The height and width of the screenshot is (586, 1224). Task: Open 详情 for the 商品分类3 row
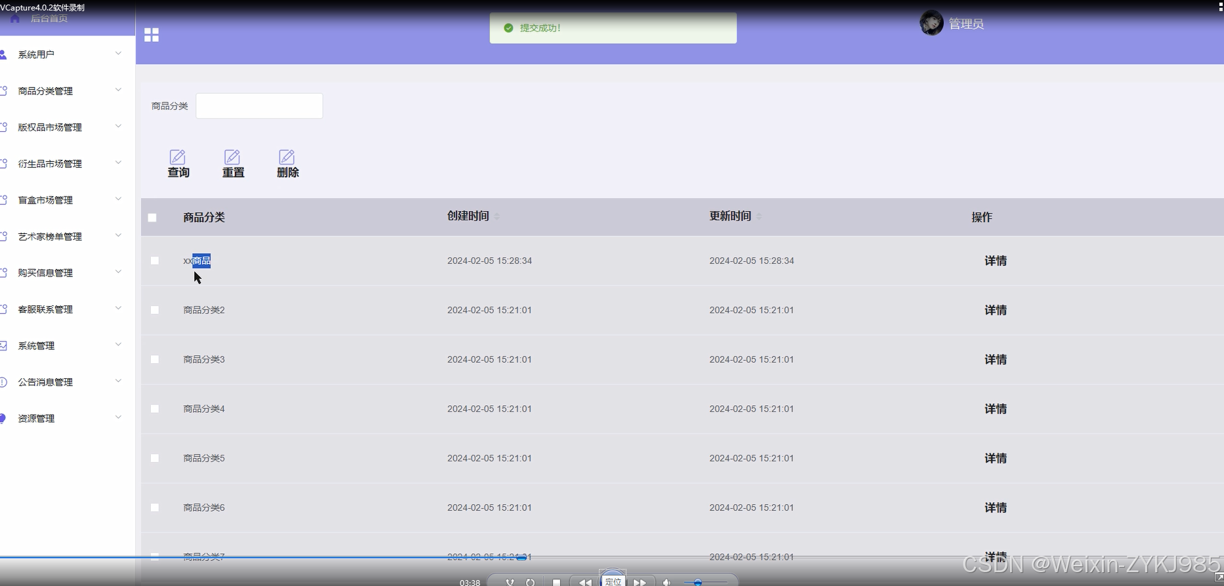pyautogui.click(x=995, y=360)
